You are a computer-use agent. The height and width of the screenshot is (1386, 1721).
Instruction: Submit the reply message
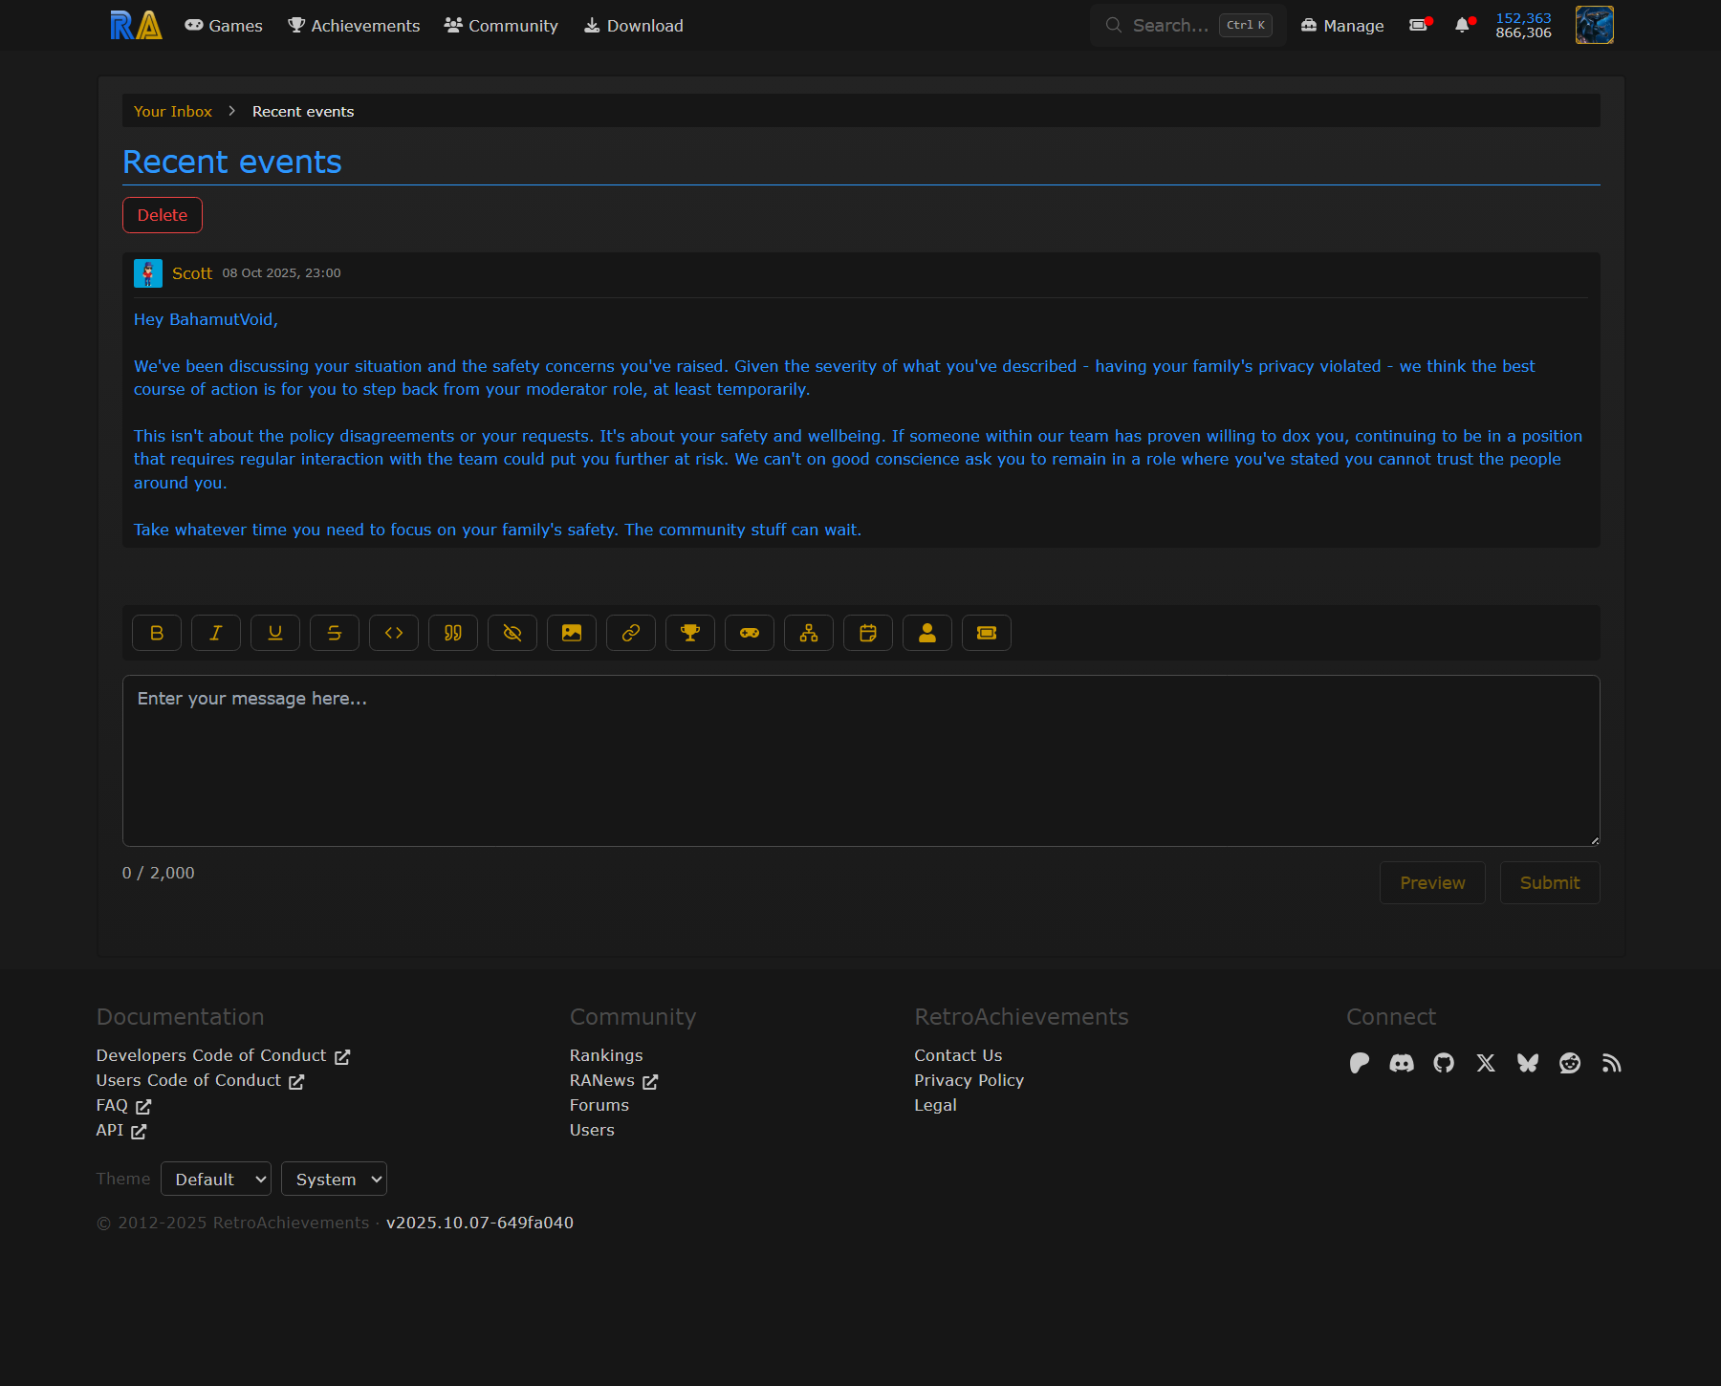(1550, 883)
